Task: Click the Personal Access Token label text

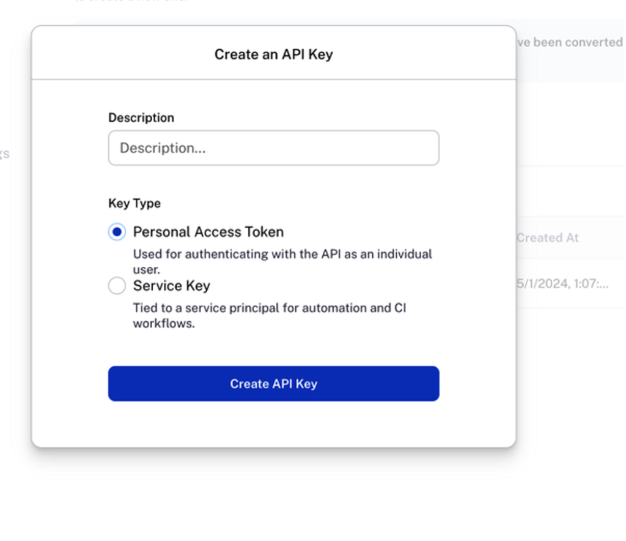Action: 208,231
